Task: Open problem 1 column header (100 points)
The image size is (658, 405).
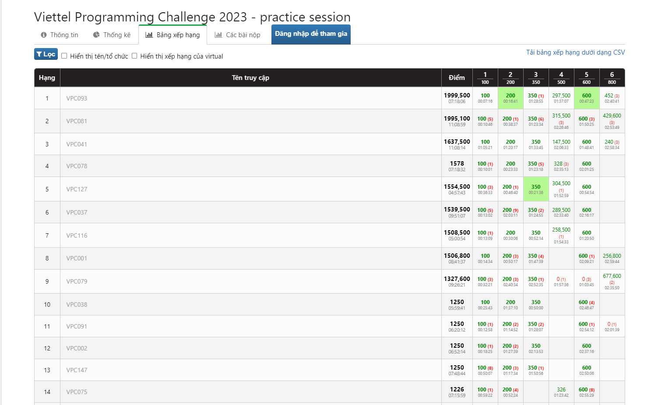Action: pyautogui.click(x=485, y=78)
